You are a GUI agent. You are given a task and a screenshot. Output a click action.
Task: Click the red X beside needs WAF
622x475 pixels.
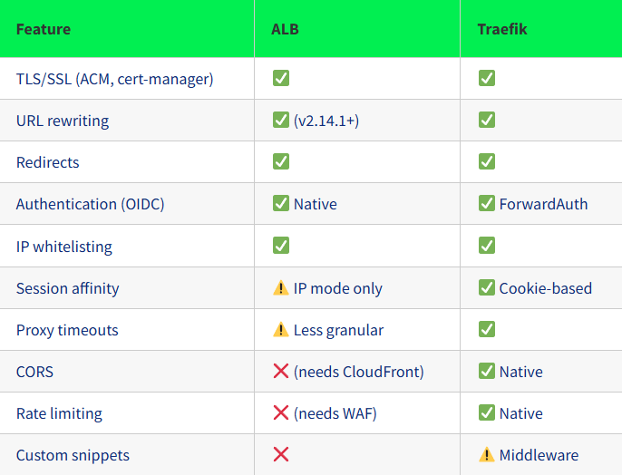tap(281, 413)
